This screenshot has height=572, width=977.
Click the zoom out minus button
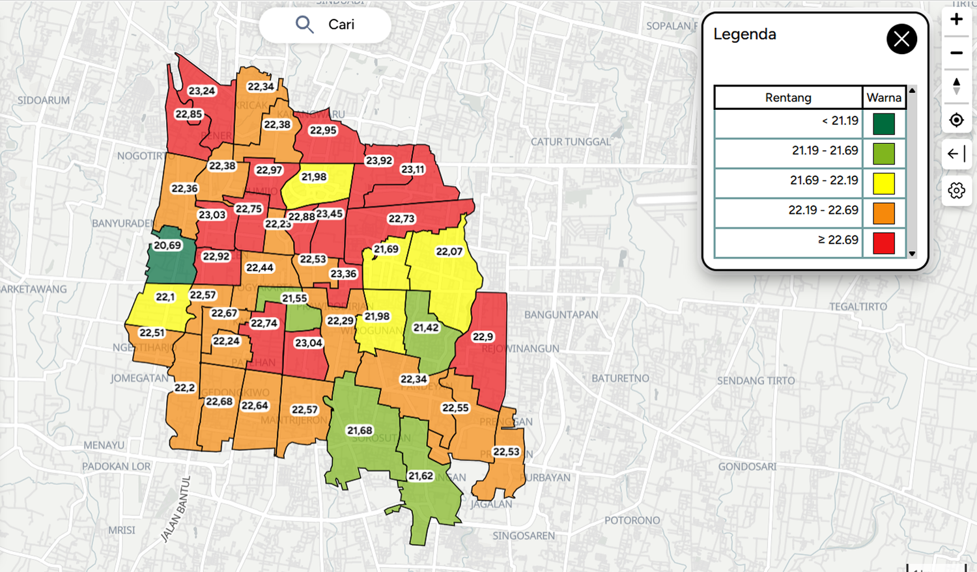click(956, 53)
